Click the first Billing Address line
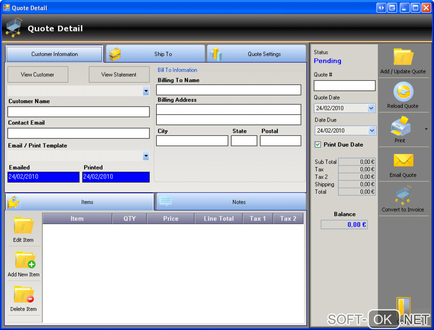 228,109
